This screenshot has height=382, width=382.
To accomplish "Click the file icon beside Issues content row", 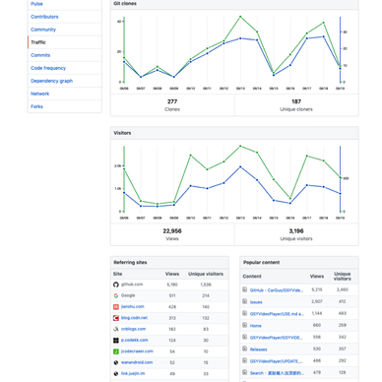I will [x=245, y=301].
